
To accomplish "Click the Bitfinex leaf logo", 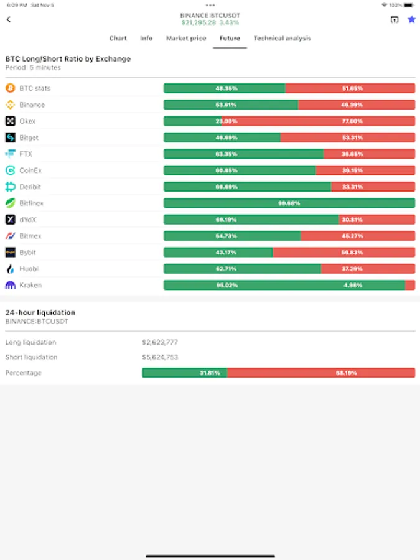I will click(10, 203).
